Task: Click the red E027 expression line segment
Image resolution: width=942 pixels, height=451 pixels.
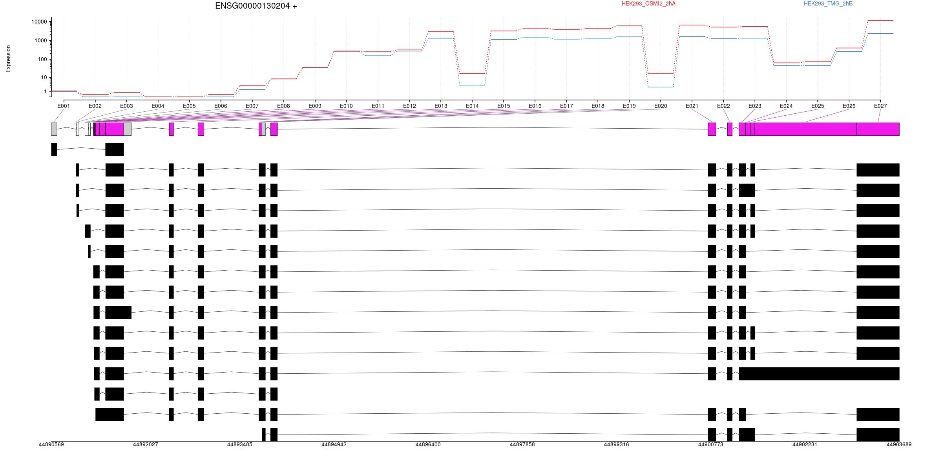Action: point(880,20)
